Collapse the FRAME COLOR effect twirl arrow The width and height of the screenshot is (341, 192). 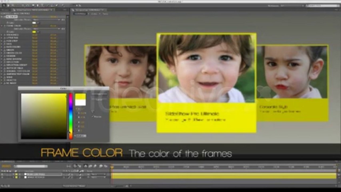tap(2, 26)
